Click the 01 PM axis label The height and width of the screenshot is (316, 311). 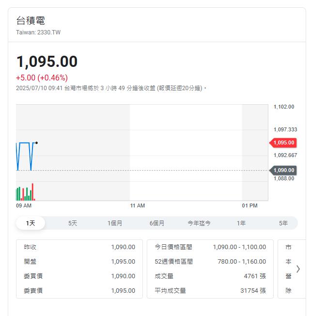click(x=250, y=205)
